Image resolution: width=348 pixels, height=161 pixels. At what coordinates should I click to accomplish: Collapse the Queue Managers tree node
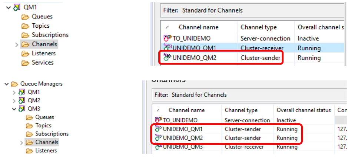pyautogui.click(x=7, y=84)
